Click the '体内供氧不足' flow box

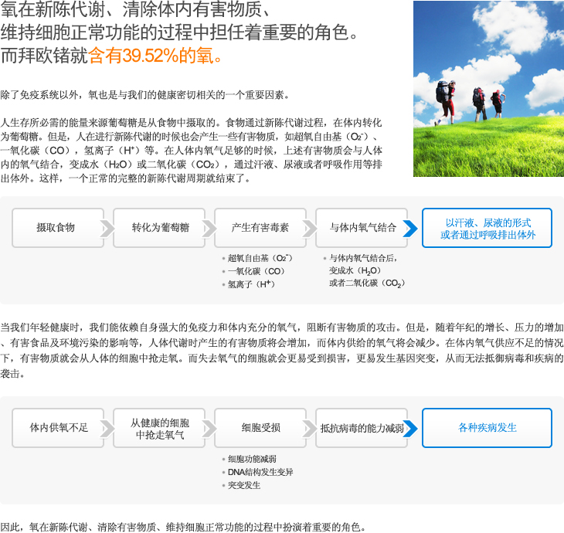pyautogui.click(x=58, y=428)
